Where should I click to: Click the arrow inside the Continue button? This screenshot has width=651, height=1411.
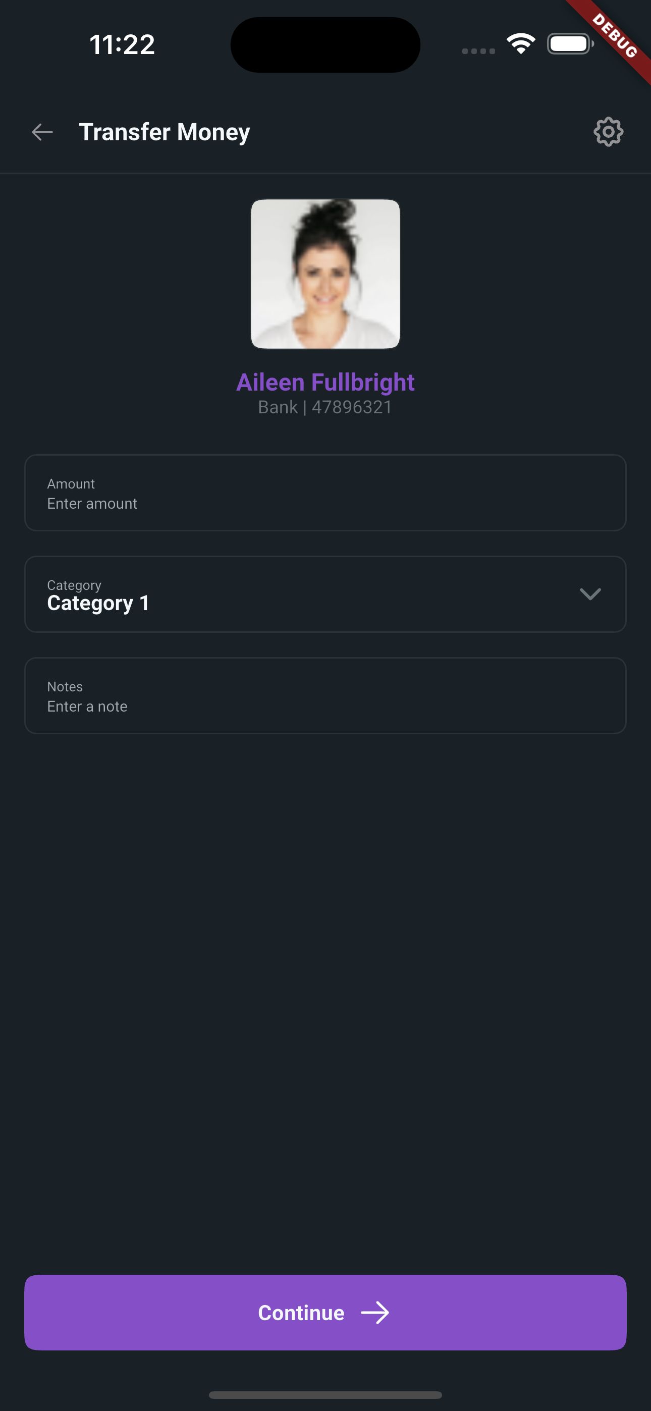coord(375,1313)
